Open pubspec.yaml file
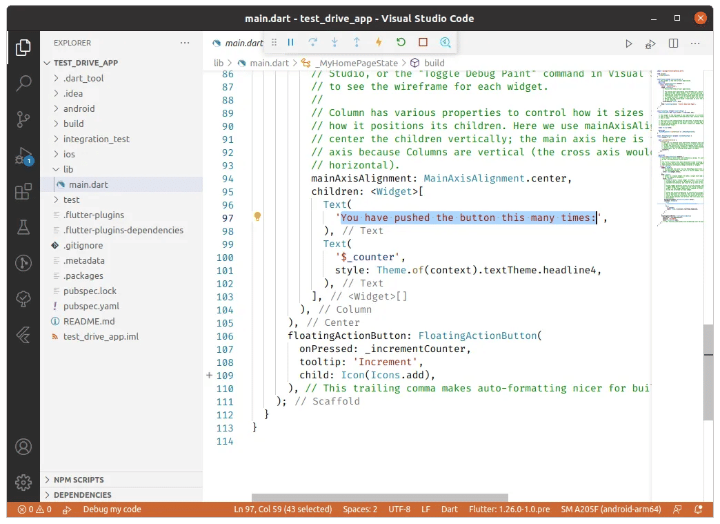720x524 pixels. tap(121, 306)
